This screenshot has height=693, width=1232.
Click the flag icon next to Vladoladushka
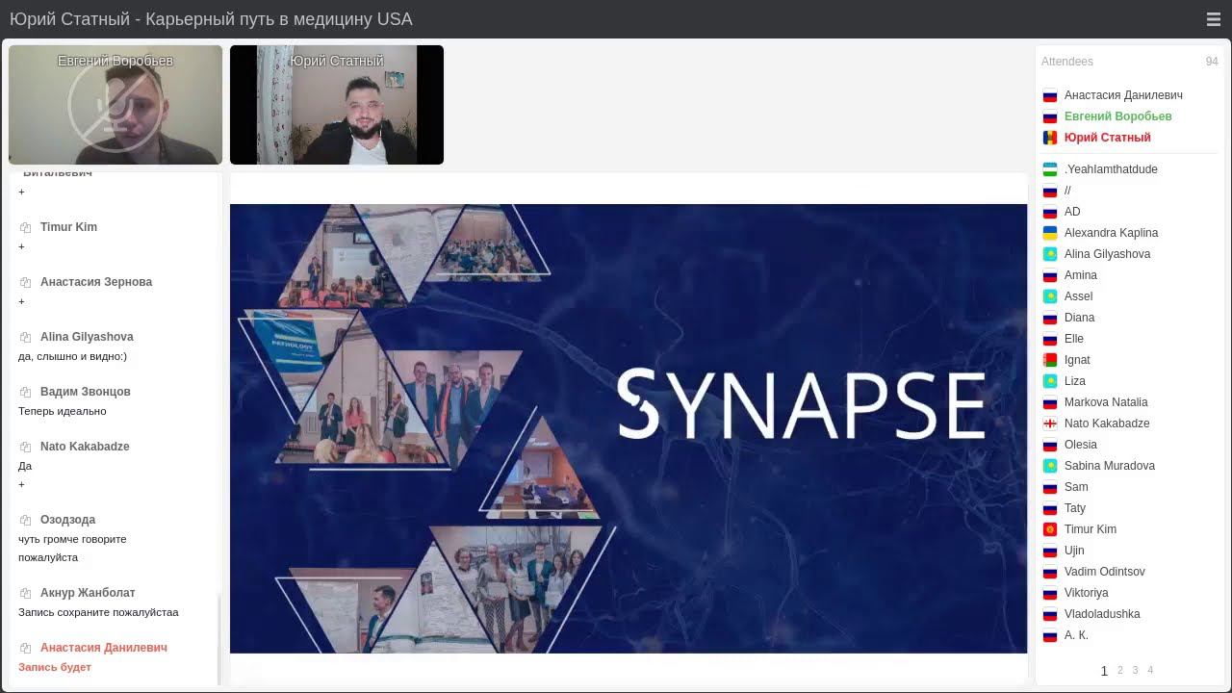point(1050,614)
